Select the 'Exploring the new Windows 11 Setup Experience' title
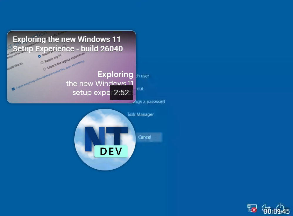This screenshot has width=293, height=216. (x=68, y=44)
